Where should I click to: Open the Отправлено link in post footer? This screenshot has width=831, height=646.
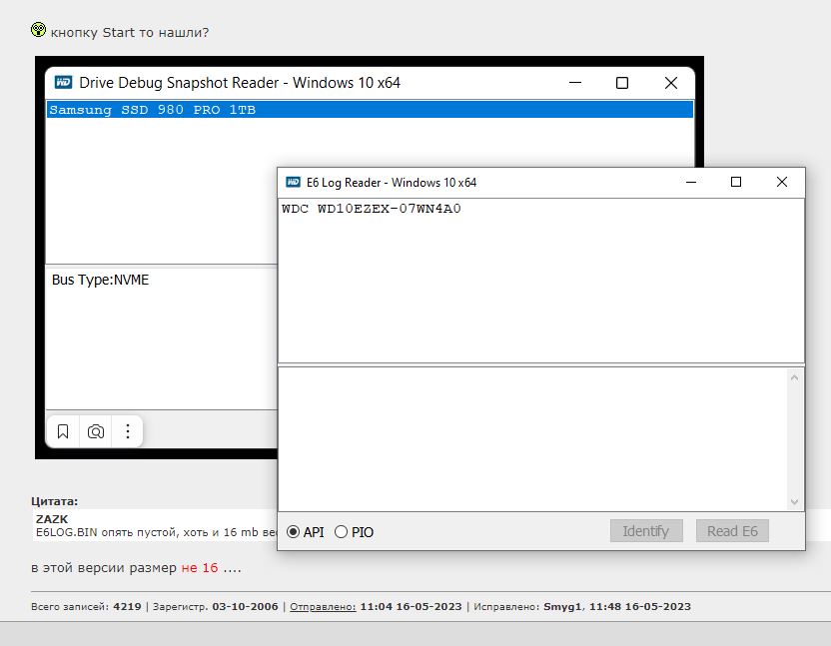point(323,607)
